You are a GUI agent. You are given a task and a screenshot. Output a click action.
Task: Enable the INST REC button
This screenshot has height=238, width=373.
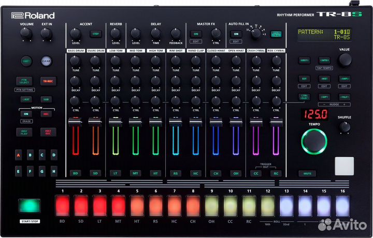point(48,132)
